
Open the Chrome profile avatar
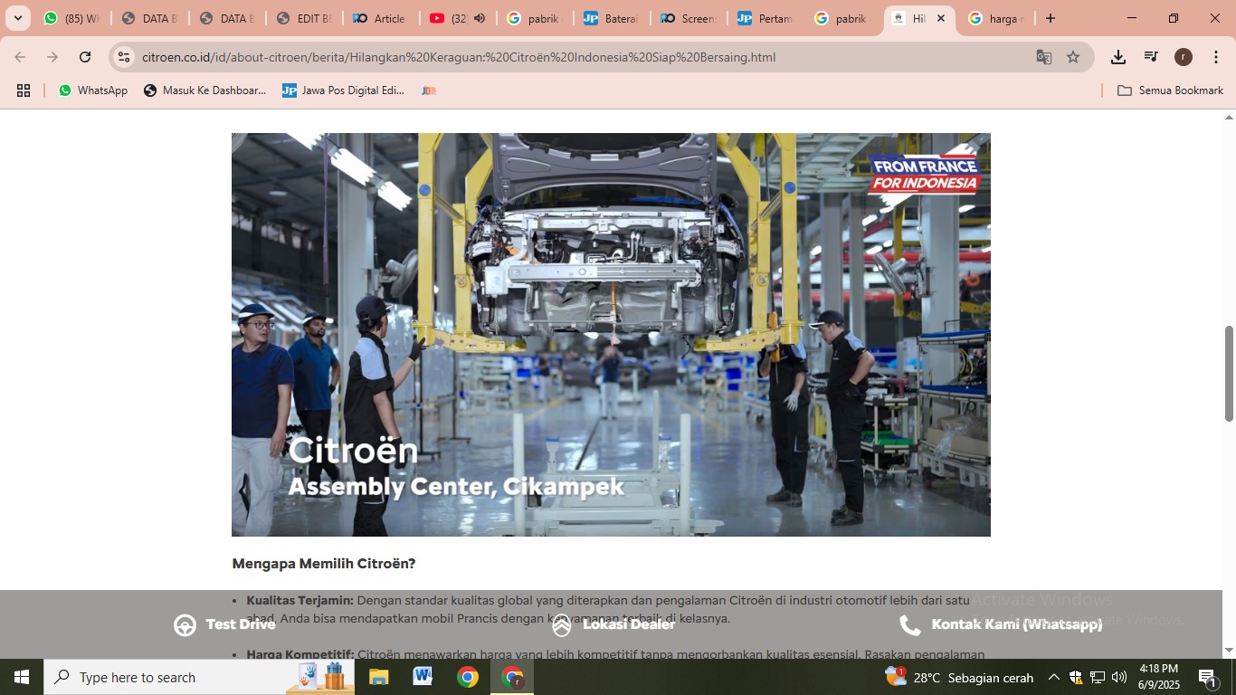tap(1184, 57)
